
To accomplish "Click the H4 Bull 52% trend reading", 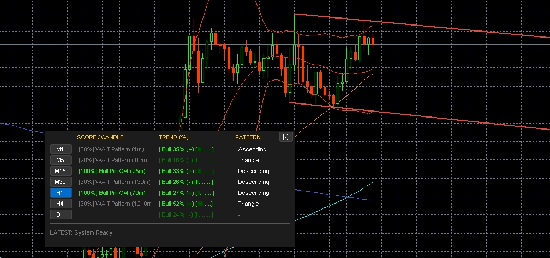I will [186, 204].
